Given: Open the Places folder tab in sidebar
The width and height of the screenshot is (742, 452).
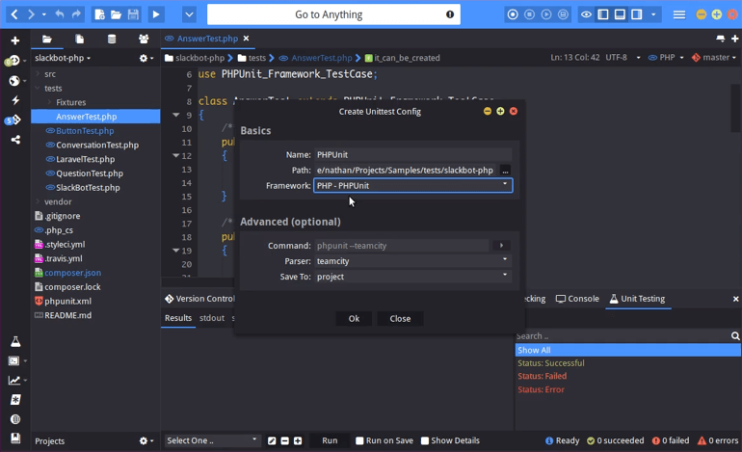Looking at the screenshot, I should point(47,40).
